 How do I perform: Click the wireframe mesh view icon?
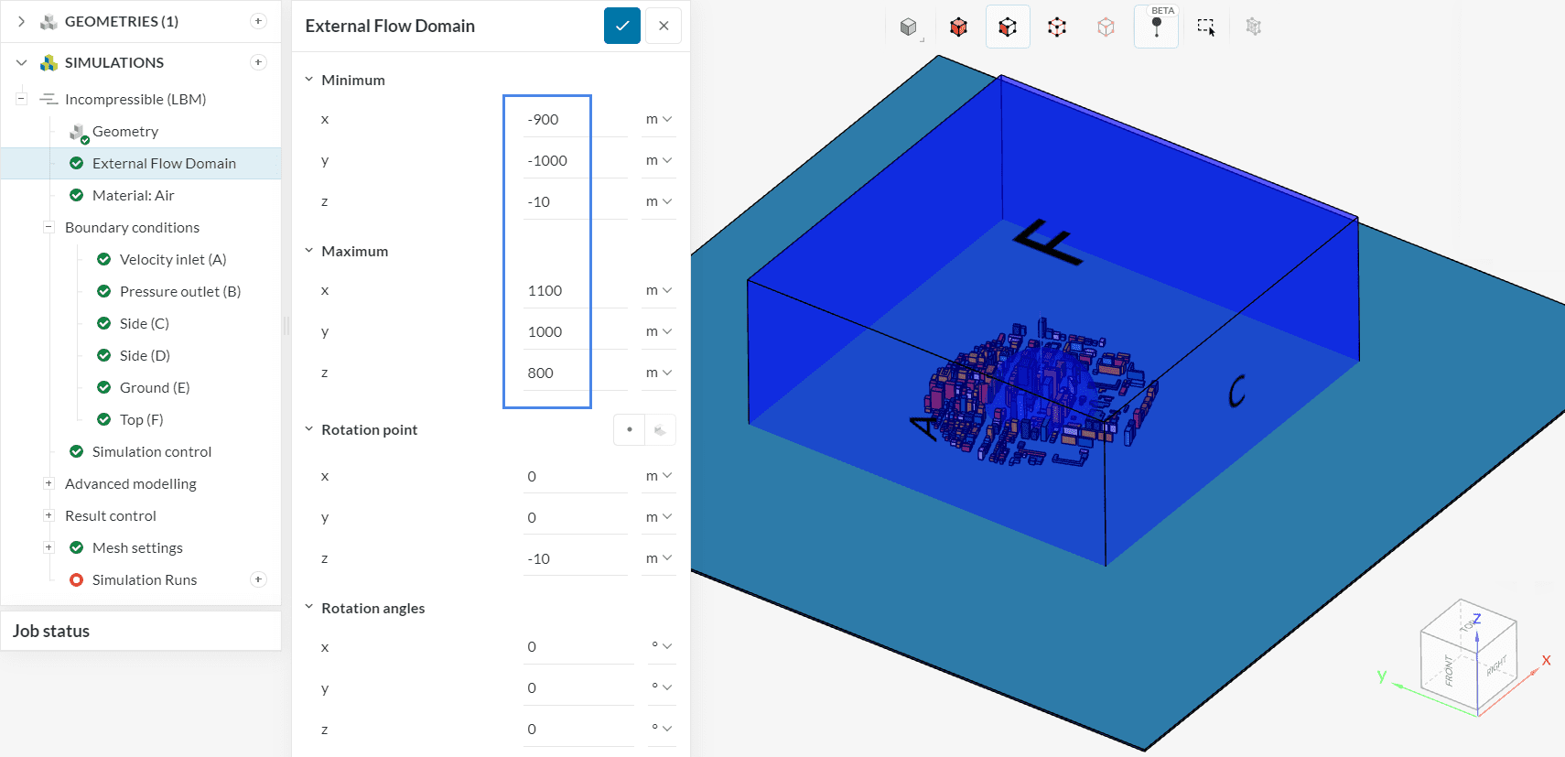1253,27
